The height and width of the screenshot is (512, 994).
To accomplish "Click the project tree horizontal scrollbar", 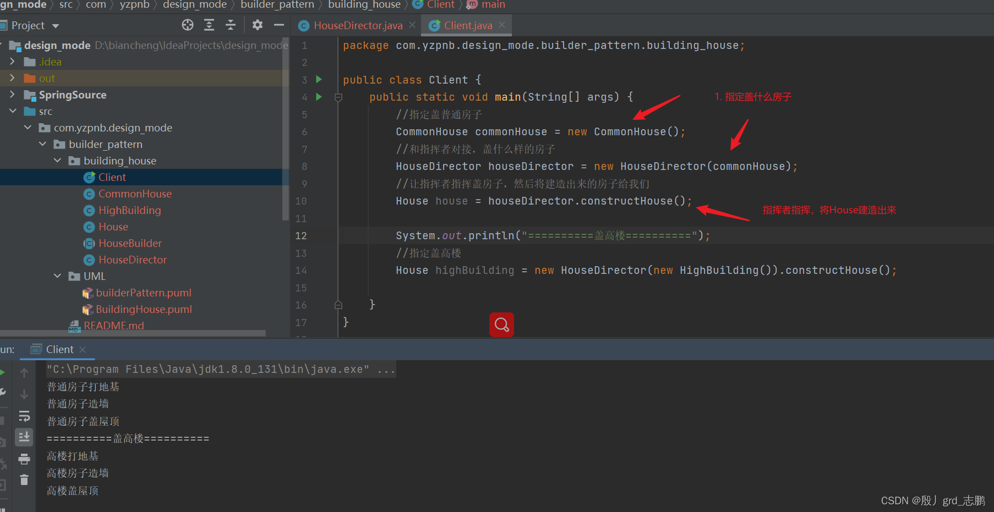I will point(133,333).
